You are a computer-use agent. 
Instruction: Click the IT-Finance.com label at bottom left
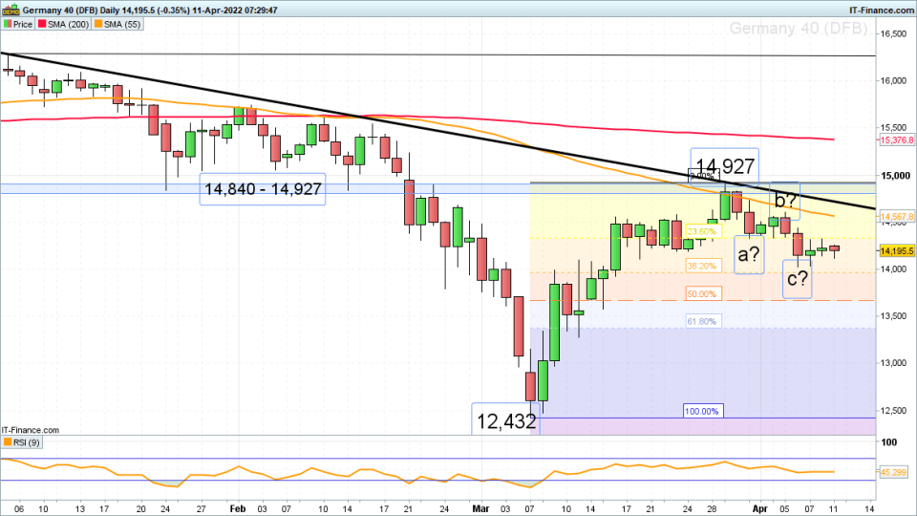(x=31, y=430)
